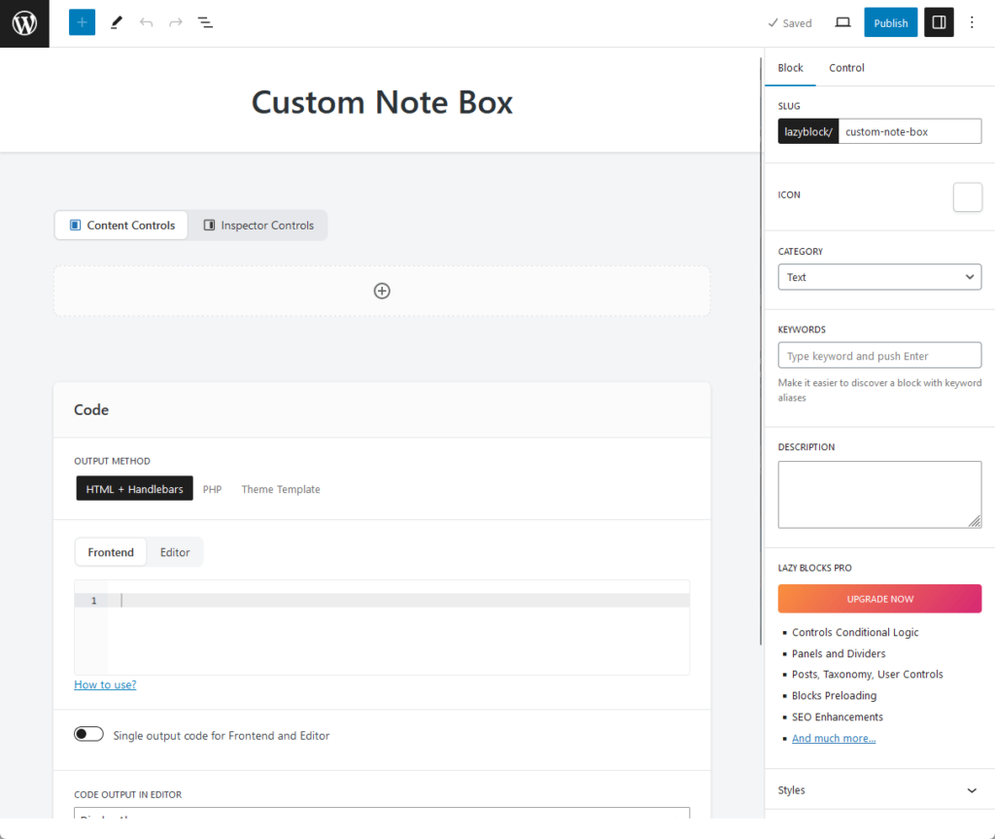Click the Blocks Preloading item
Image resolution: width=995 pixels, height=839 pixels.
[x=834, y=695]
